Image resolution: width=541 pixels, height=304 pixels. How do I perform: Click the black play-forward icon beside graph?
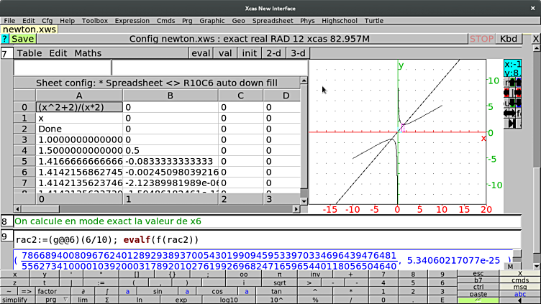click(512, 124)
